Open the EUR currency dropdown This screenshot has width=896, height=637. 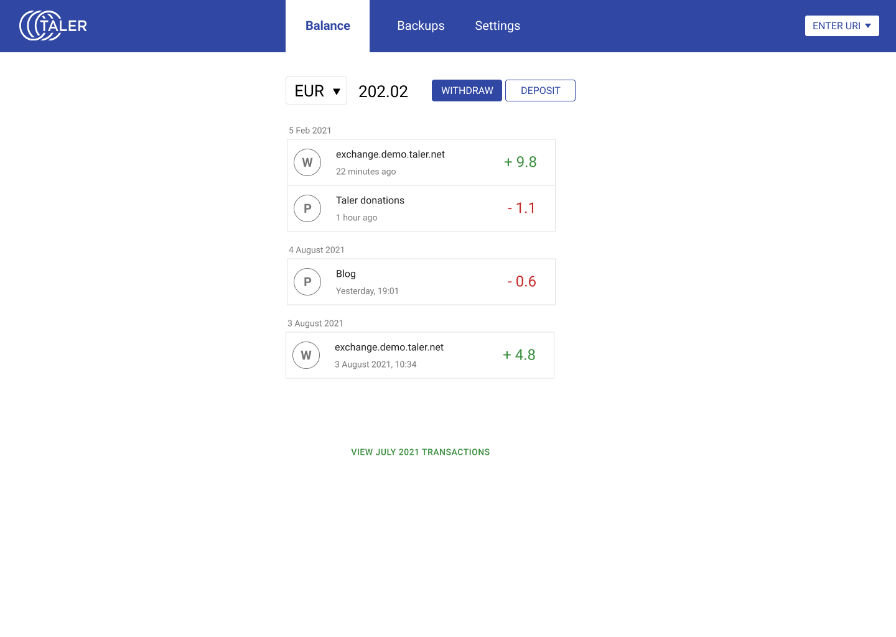pos(316,91)
